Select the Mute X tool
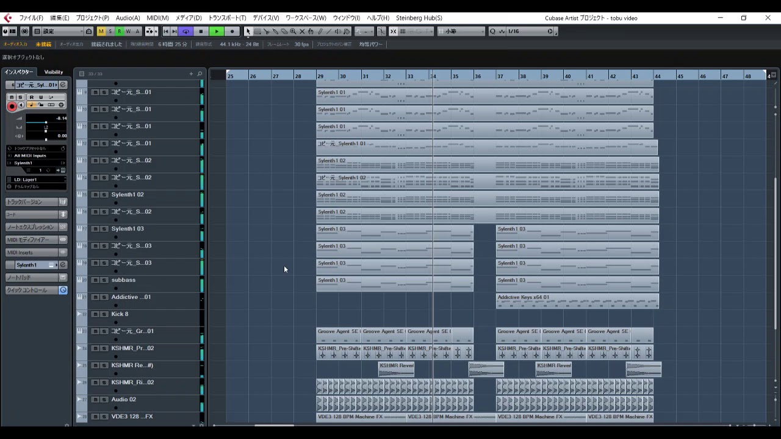Viewport: 781px width, 439px height. [x=302, y=31]
